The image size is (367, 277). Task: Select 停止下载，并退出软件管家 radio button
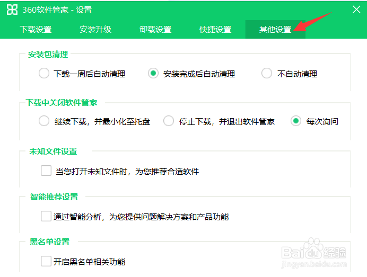169,121
